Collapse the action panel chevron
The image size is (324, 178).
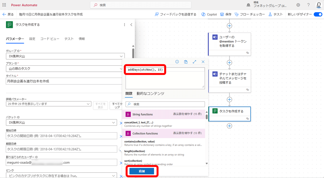[x=131, y=25]
